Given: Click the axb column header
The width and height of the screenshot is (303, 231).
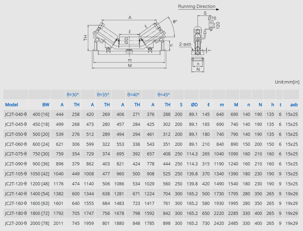Looking at the screenshot, I should point(294,104).
